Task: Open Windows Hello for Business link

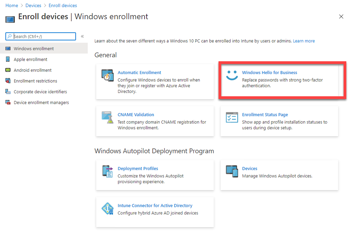Action: point(269,72)
